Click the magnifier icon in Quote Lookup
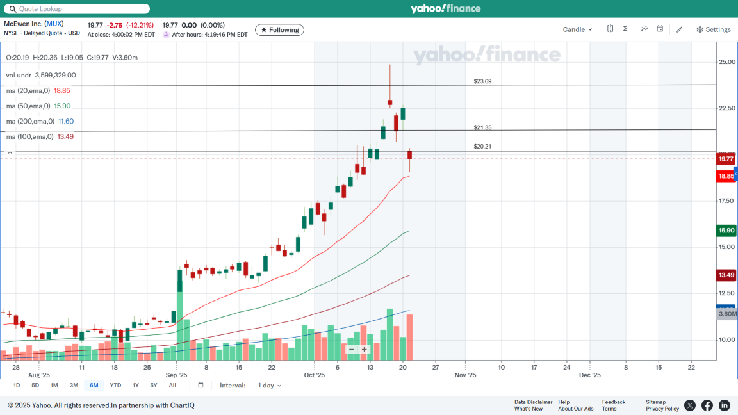The width and height of the screenshot is (738, 415). [x=13, y=9]
